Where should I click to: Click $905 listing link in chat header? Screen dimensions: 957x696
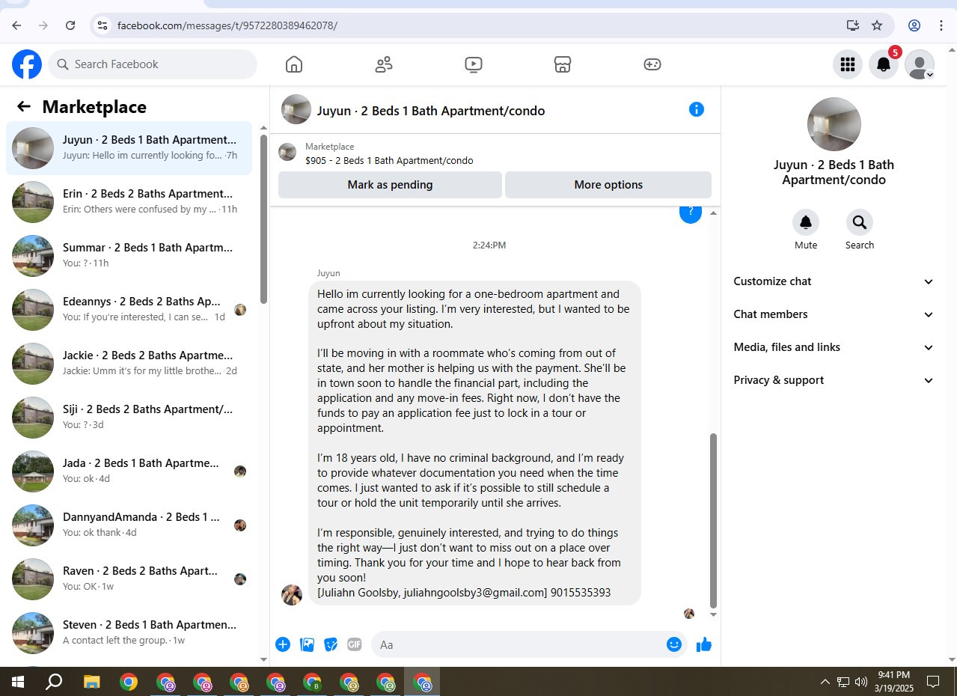click(389, 160)
